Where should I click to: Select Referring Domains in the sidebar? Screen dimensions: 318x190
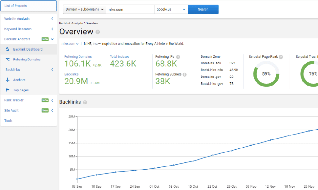(27, 59)
